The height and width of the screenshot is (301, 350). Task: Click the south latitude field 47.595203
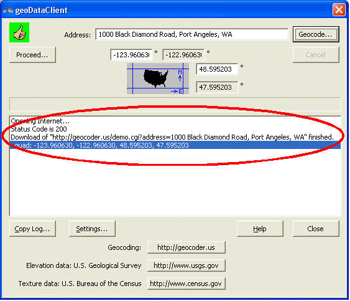[217, 87]
